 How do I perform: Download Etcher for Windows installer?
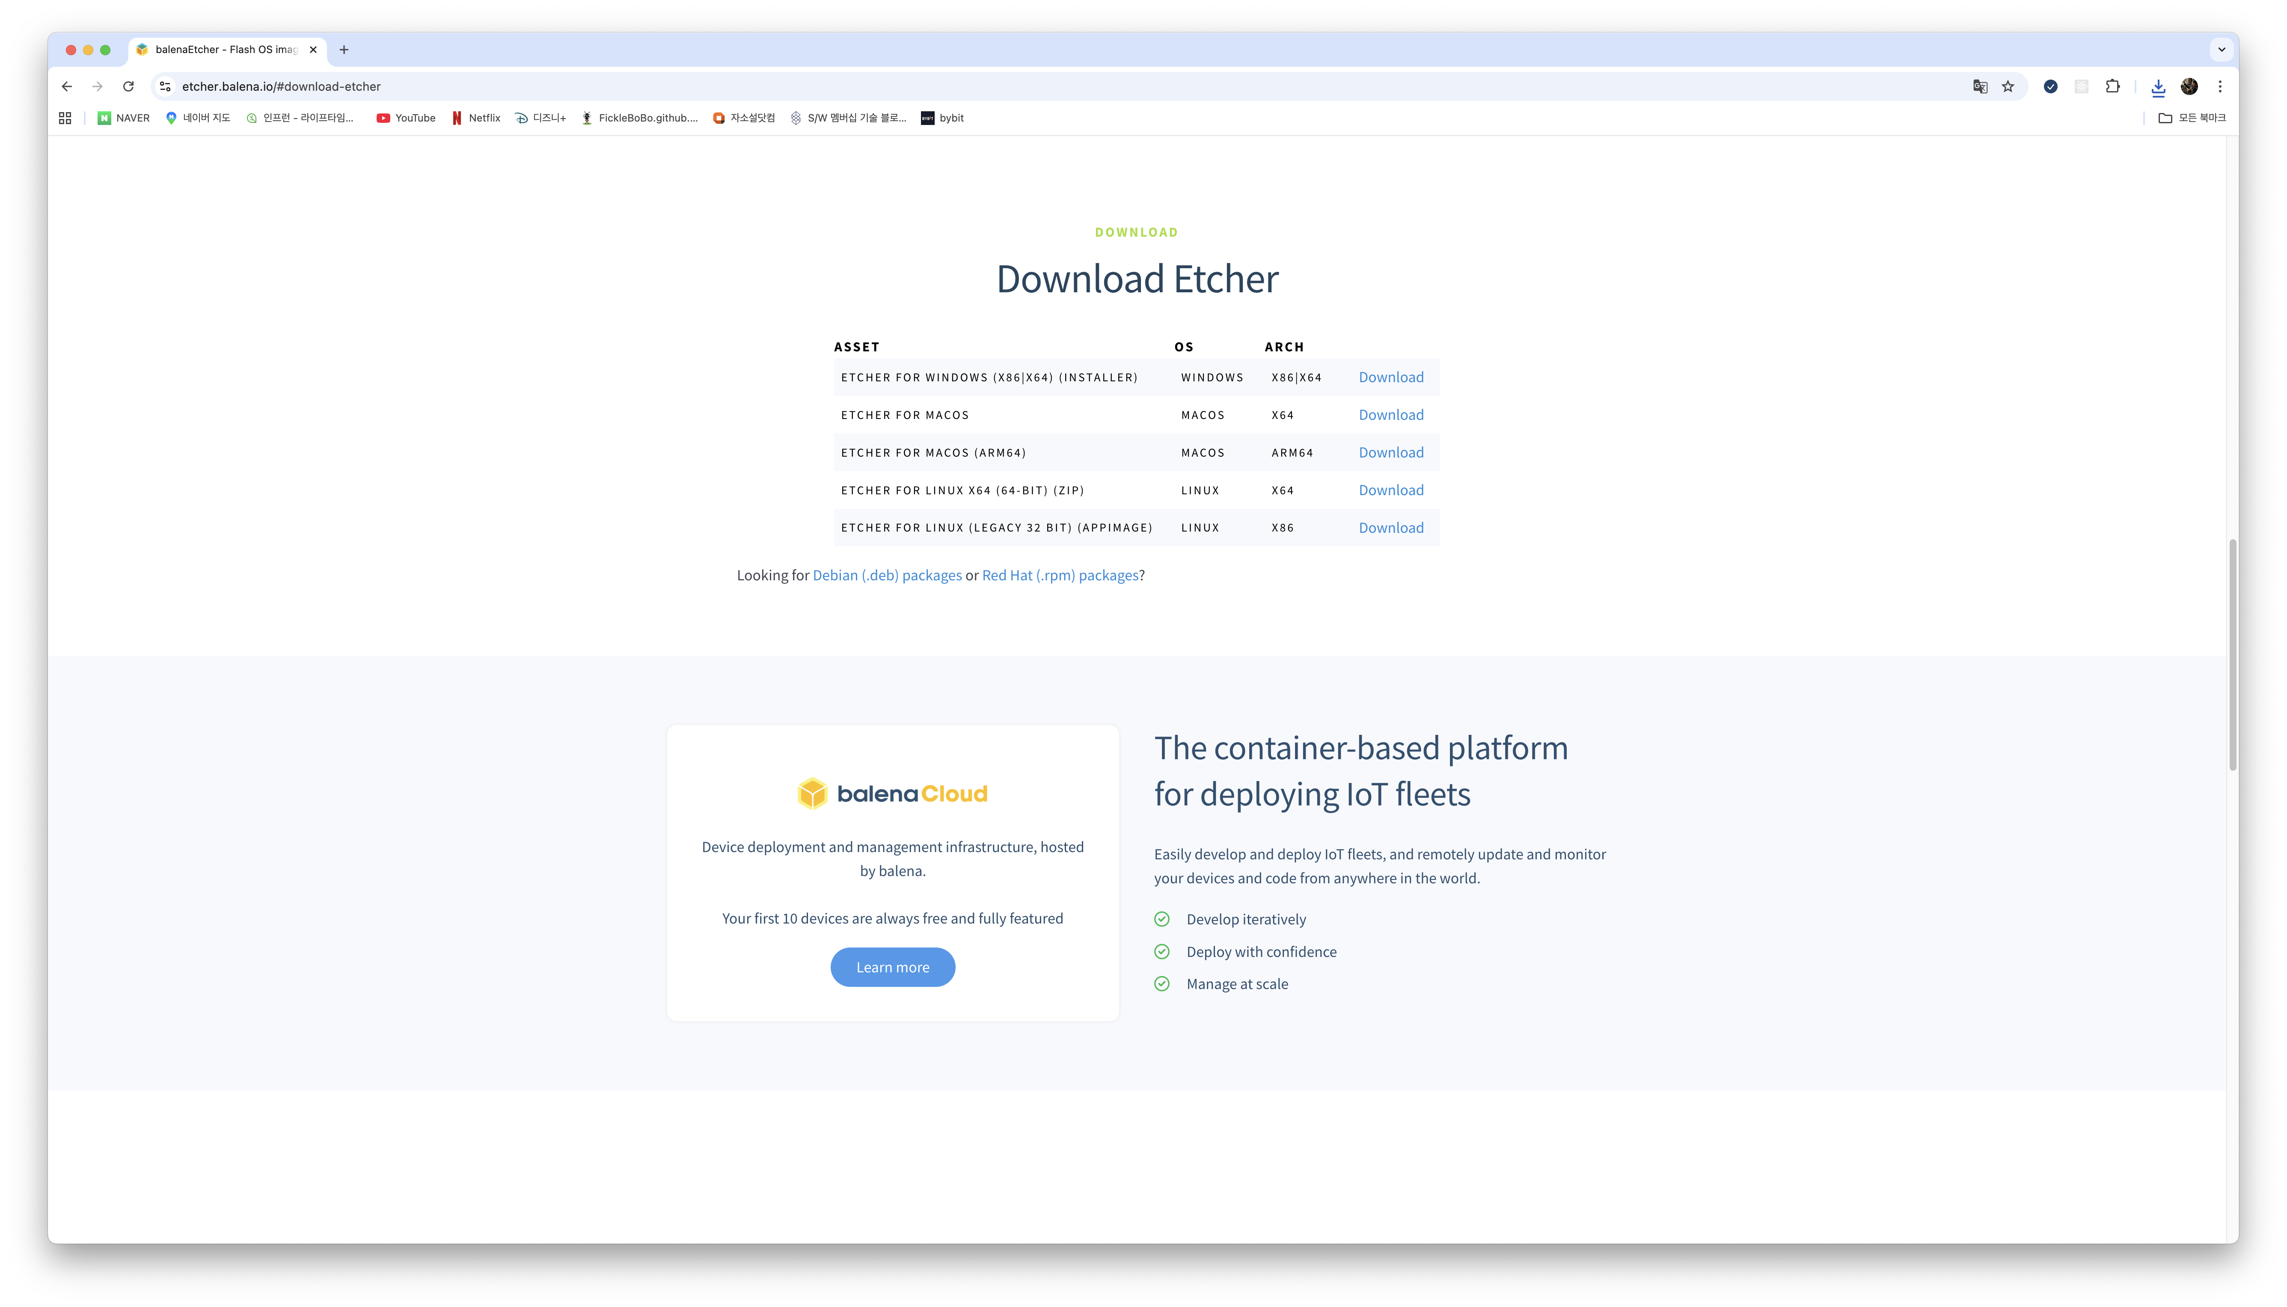pos(1390,377)
